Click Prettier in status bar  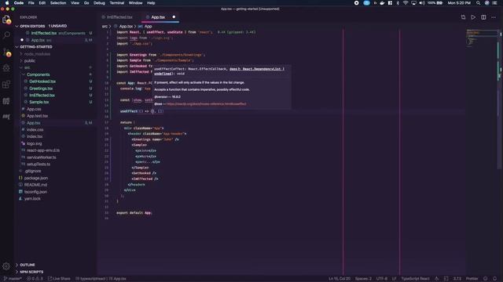[472, 279]
